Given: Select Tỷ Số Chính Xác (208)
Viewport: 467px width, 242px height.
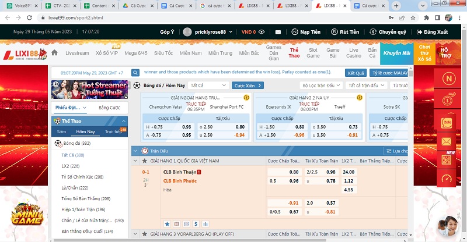Looking at the screenshot, I should 82,177.
